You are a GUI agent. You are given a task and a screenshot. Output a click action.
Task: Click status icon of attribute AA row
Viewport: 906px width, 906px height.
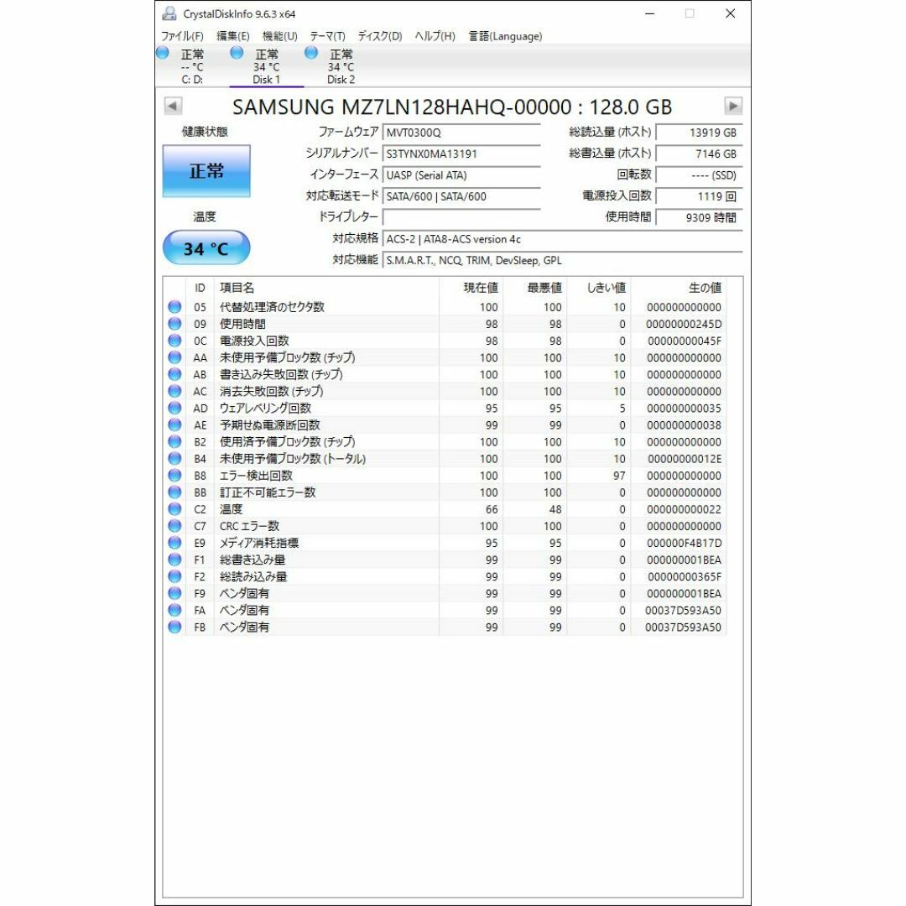(174, 357)
